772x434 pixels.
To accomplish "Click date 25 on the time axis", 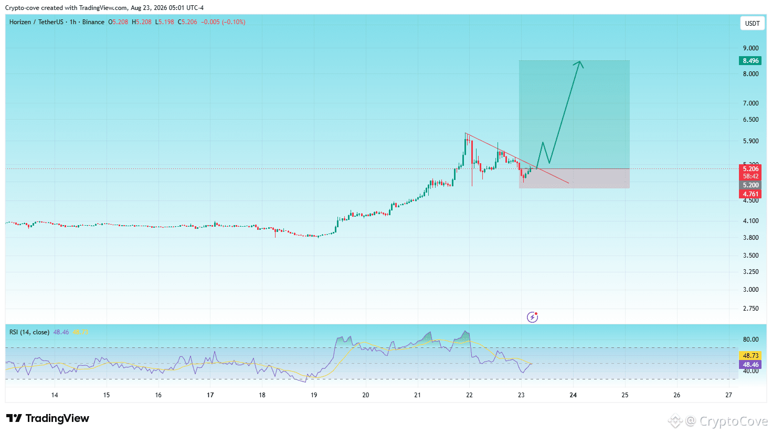I will click(625, 395).
